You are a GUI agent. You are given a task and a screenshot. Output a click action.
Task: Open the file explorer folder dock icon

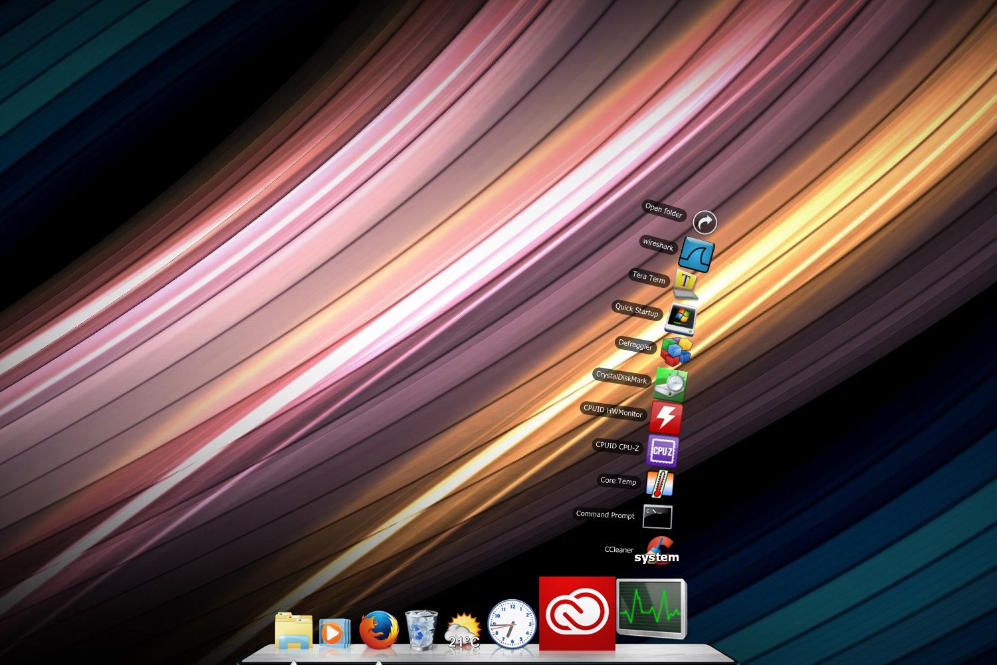(293, 630)
